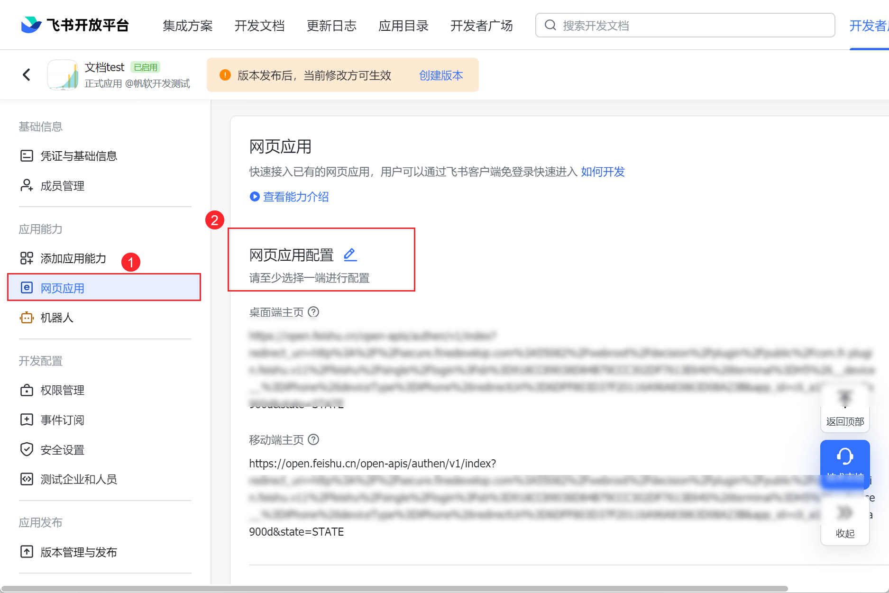Click the 搜索开发文档 search field

pos(685,25)
